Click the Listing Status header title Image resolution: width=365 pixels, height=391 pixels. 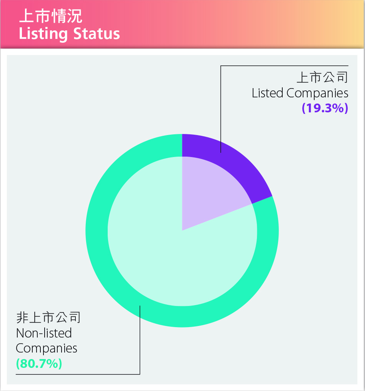coord(69,33)
